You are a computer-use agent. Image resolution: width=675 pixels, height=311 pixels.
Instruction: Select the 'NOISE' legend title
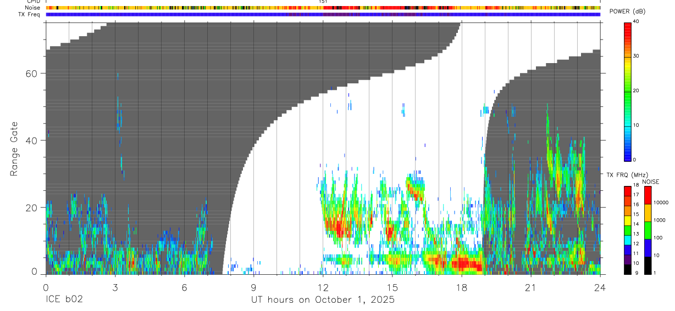[650, 182]
